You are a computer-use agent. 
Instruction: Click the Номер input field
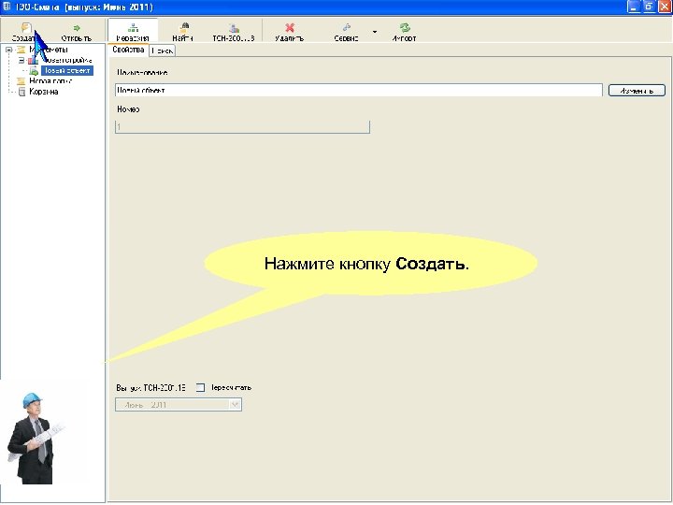tap(242, 127)
